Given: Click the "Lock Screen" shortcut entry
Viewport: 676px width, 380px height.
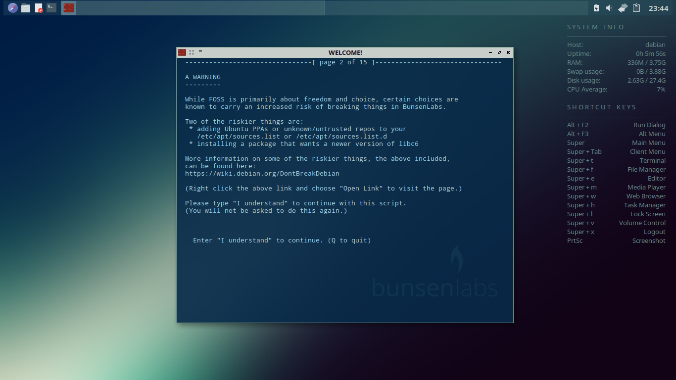Looking at the screenshot, I should click(x=648, y=214).
